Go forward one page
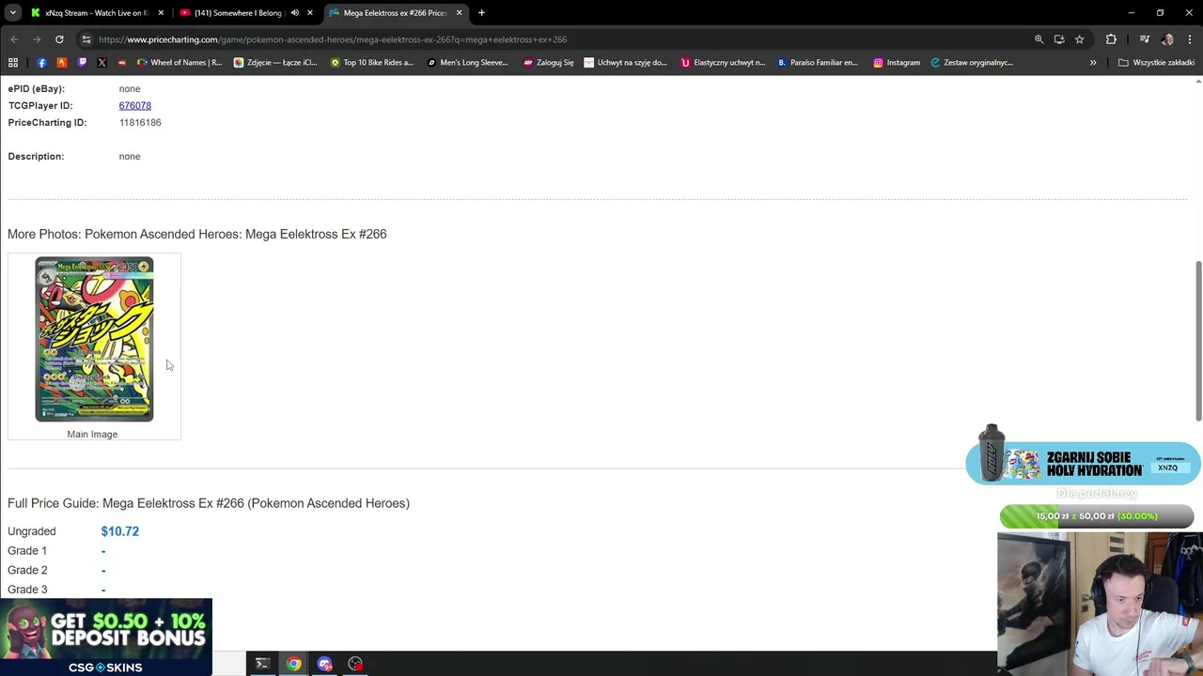The image size is (1203, 676). coord(37,39)
